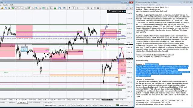Open the Navigator toolbar icon

pyautogui.click(x=6, y=8)
